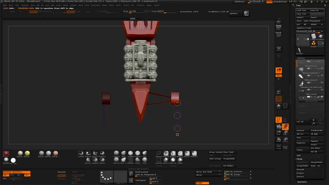Click the Auto Groups button
329x185 pixels.
215,159
